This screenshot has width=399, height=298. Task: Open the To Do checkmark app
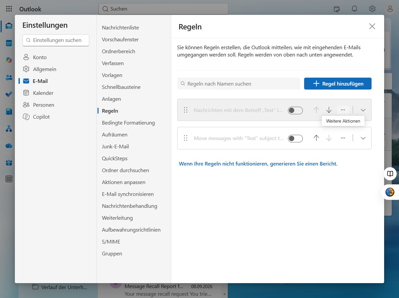[x=9, y=94]
